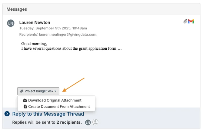This screenshot has height=130, width=203.
Task: Expand the reply thread chevron circle
Action: pos(7,114)
